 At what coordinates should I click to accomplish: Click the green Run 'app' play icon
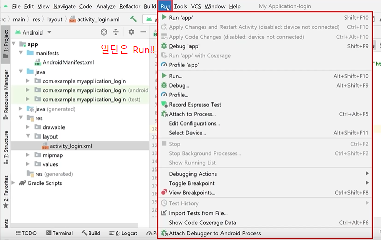point(164,17)
